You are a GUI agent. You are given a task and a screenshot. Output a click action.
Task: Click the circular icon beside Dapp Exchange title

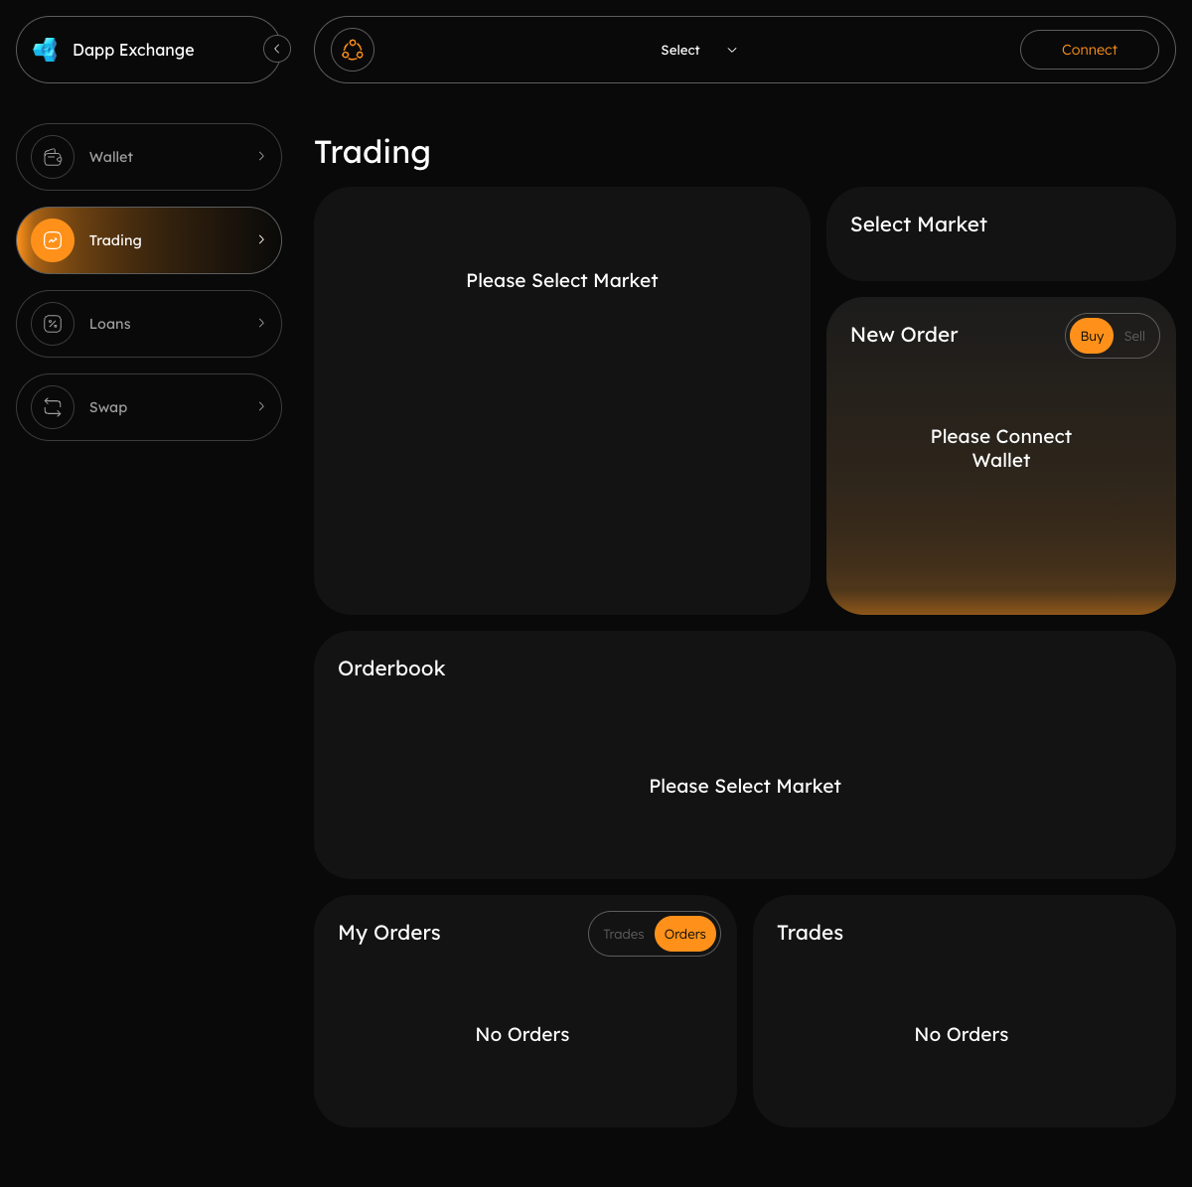point(276,48)
